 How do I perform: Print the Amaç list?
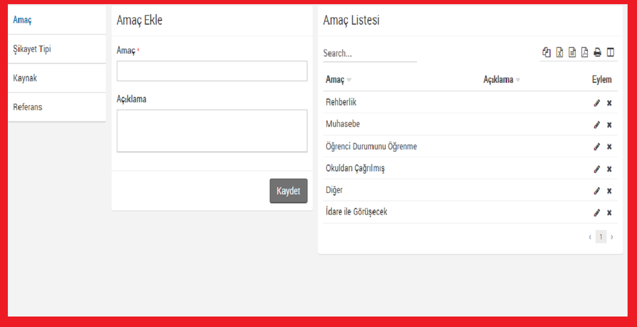[597, 52]
